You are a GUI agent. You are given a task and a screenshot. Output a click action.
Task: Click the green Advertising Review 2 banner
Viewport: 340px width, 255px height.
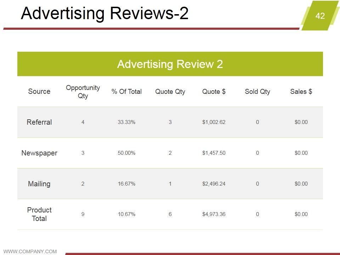click(x=170, y=64)
